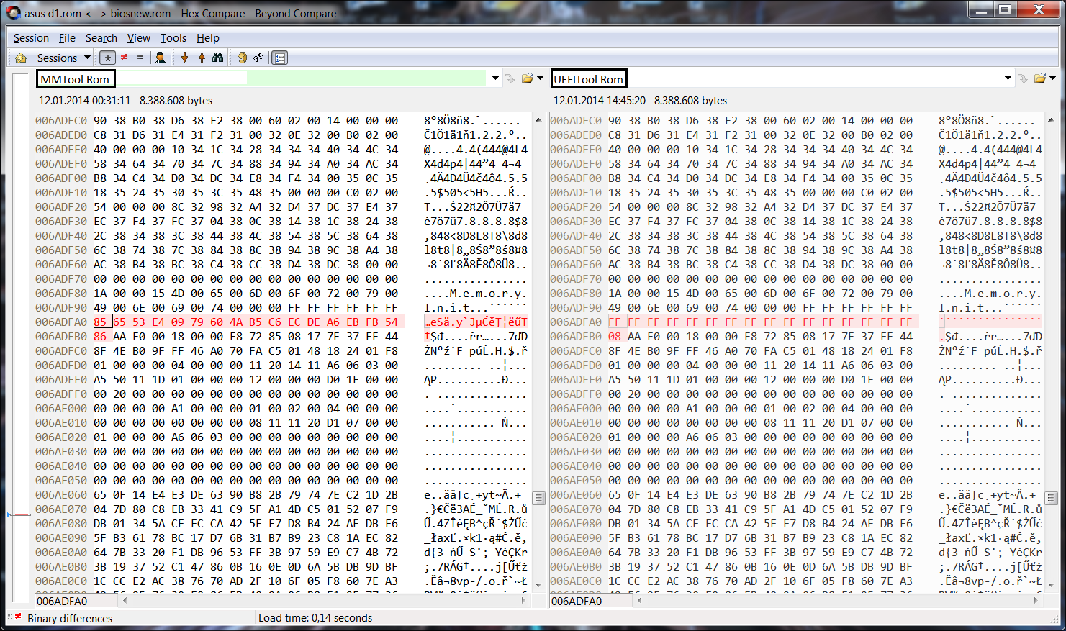
Task: Jump to next difference down arrow
Action: 184,58
